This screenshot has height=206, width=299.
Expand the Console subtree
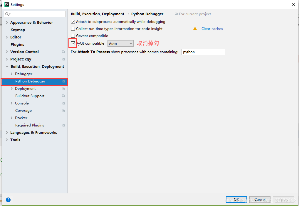pos(12,103)
